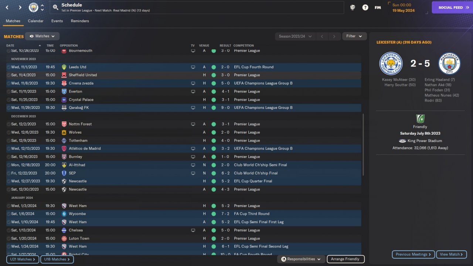
Task: Switch to the Matches tab
Action: coord(13,21)
